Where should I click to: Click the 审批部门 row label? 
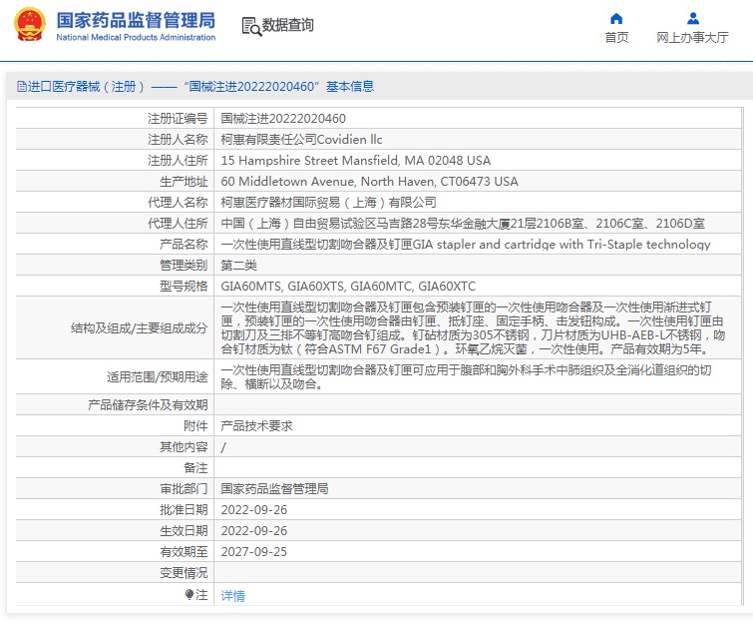(x=184, y=489)
